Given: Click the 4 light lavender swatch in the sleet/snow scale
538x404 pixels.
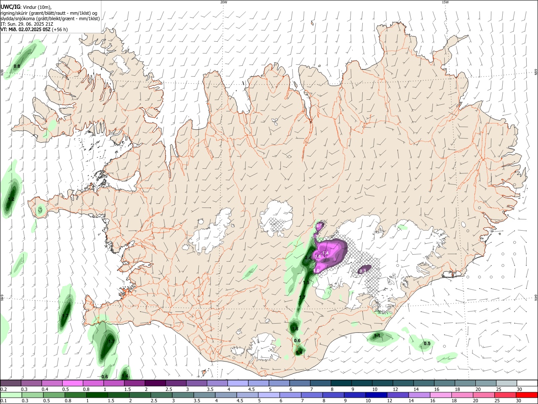Looking at the screenshot, I should point(238,383).
